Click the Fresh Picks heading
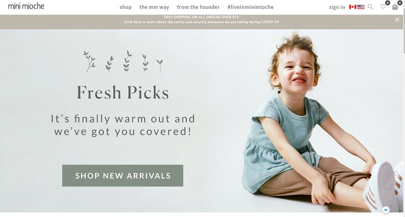This screenshot has height=217, width=405. (123, 92)
